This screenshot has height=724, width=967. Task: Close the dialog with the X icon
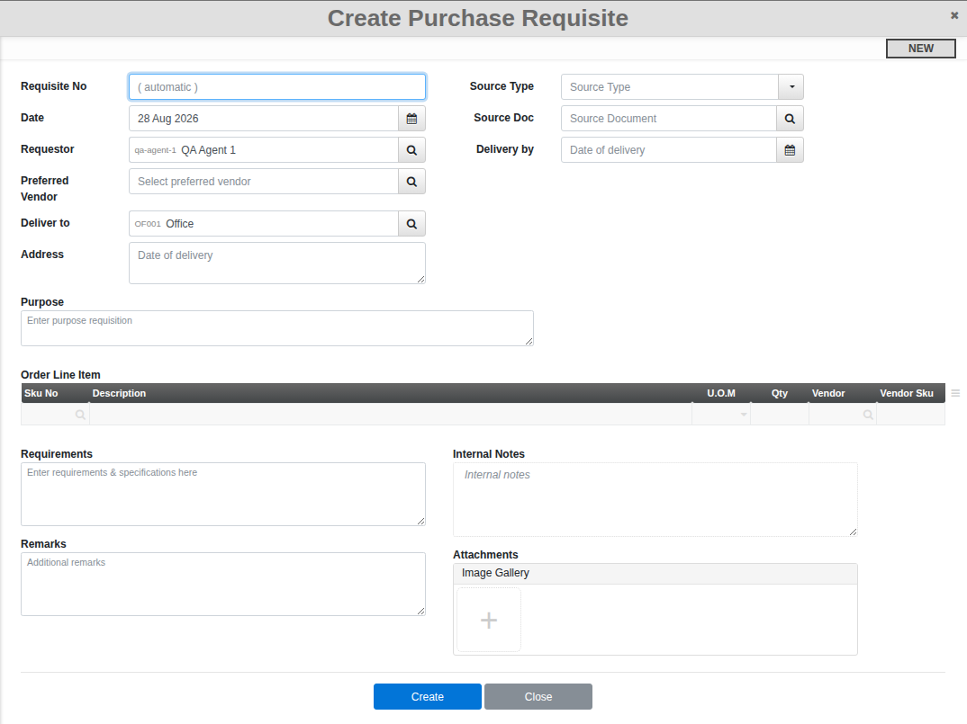pyautogui.click(x=954, y=15)
